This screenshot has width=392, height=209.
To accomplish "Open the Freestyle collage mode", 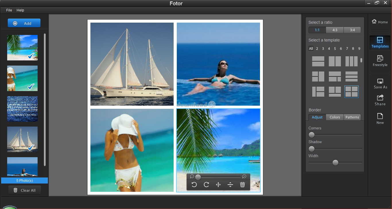I will click(x=380, y=61).
